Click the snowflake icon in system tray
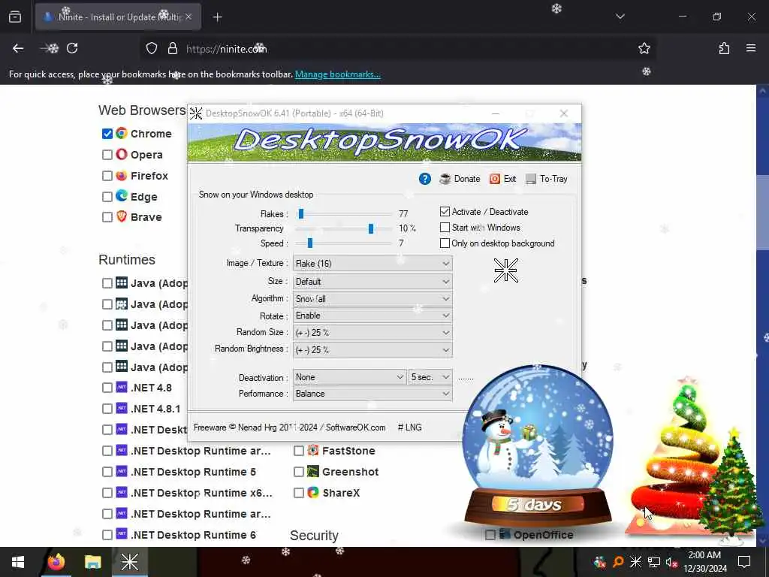The image size is (769, 577). pos(635,562)
